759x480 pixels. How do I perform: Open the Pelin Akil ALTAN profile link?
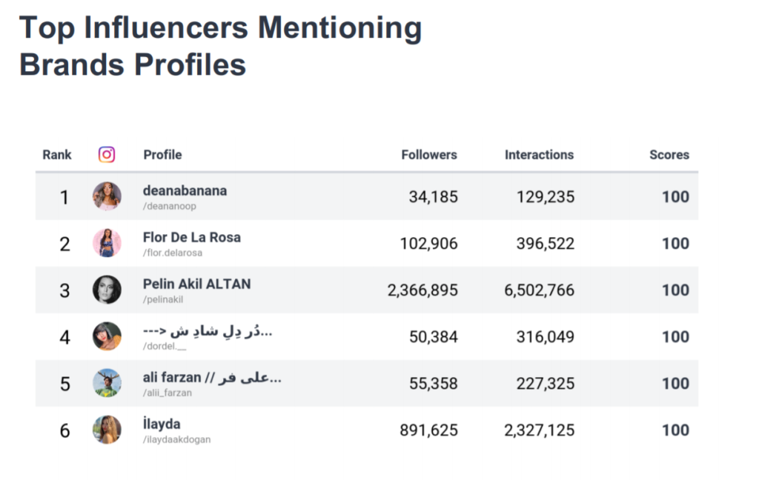click(196, 284)
